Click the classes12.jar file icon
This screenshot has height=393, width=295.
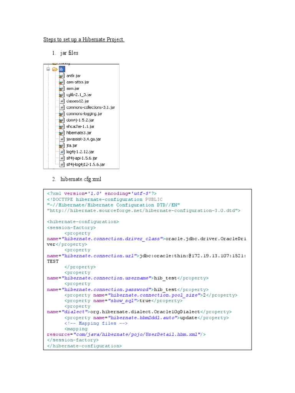point(62,101)
